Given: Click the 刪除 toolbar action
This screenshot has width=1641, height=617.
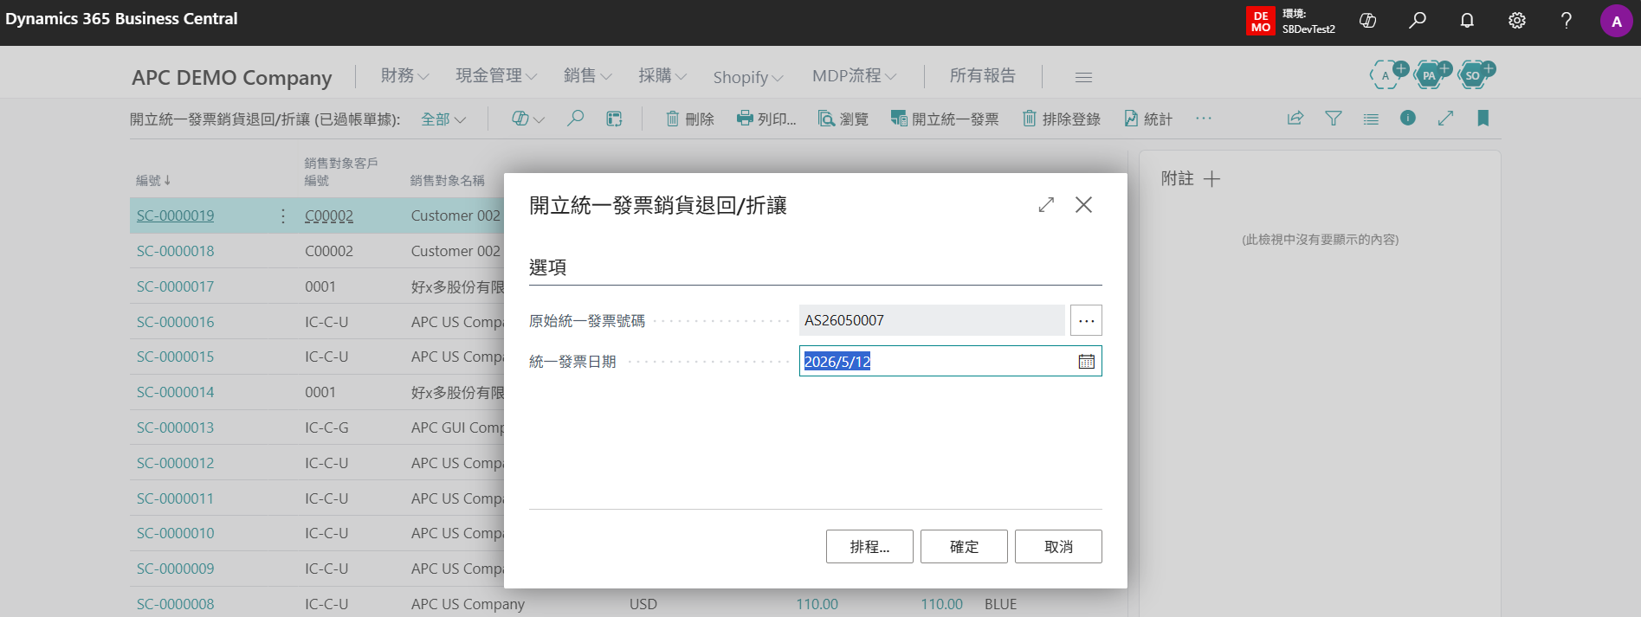Looking at the screenshot, I should [x=690, y=119].
